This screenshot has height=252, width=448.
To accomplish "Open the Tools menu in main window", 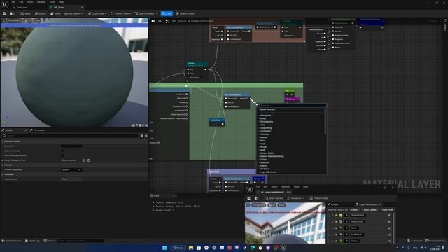I will click(x=52, y=2).
